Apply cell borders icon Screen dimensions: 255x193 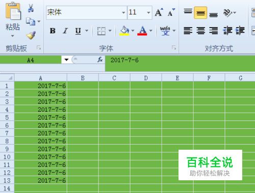click(x=101, y=31)
